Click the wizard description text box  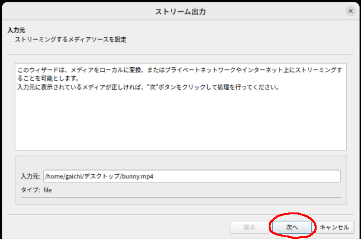pos(180,107)
